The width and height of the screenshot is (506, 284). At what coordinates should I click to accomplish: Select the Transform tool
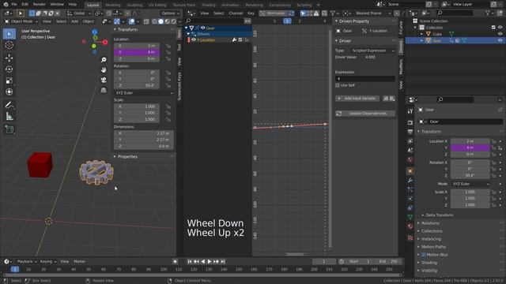coord(9,92)
